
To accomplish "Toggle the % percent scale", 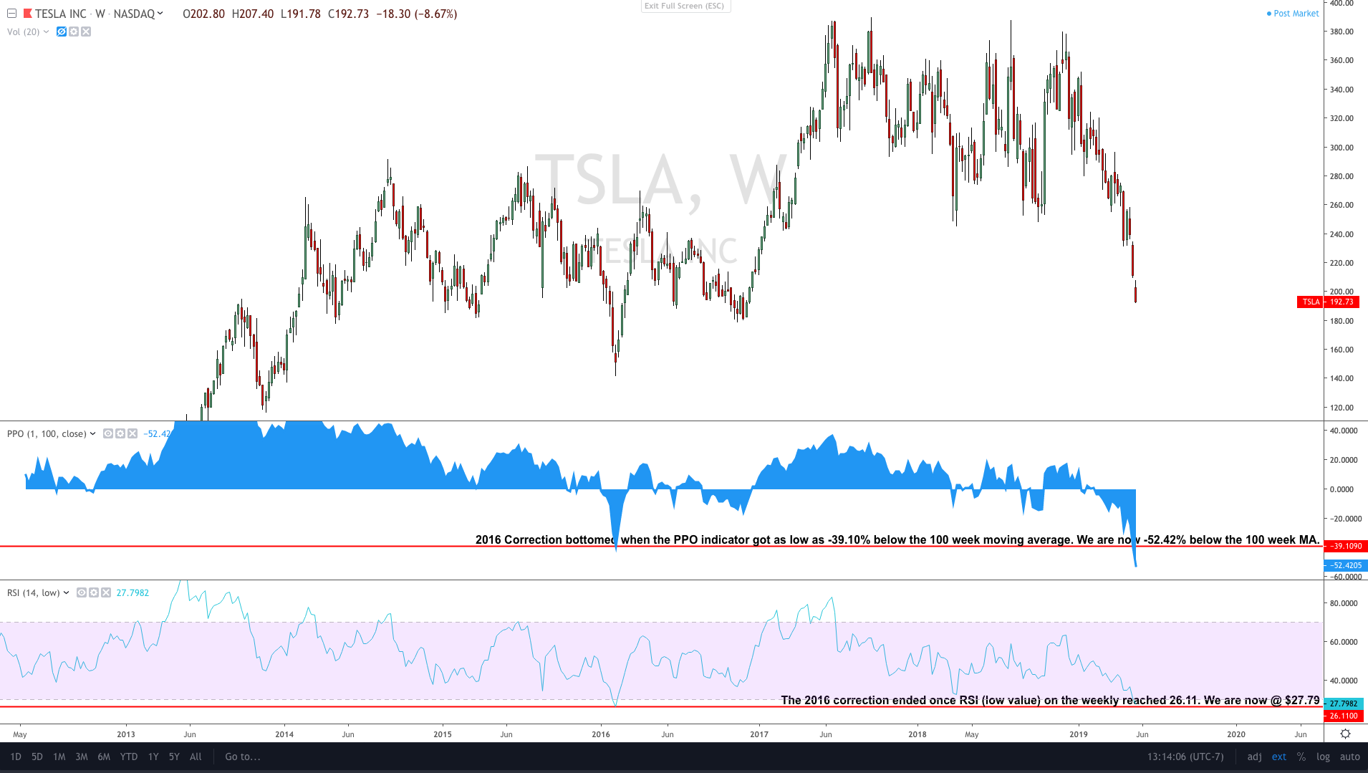I will point(1301,757).
